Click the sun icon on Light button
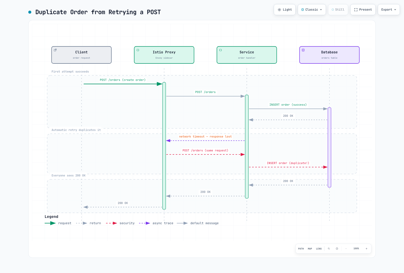The height and width of the screenshot is (273, 404). [279, 10]
